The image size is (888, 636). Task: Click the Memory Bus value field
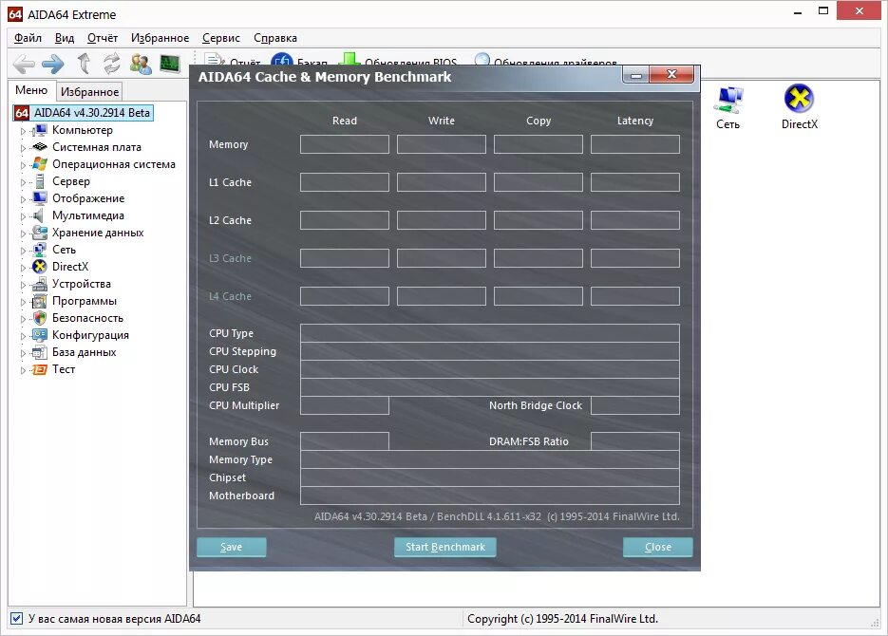345,441
